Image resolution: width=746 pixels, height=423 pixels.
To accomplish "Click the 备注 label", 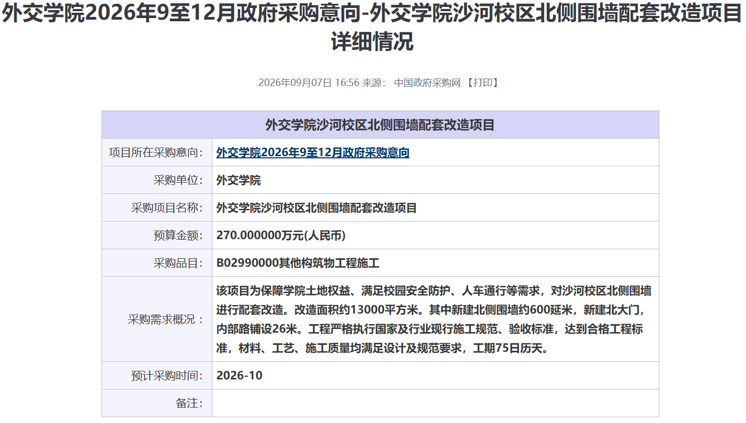I will pos(190,403).
